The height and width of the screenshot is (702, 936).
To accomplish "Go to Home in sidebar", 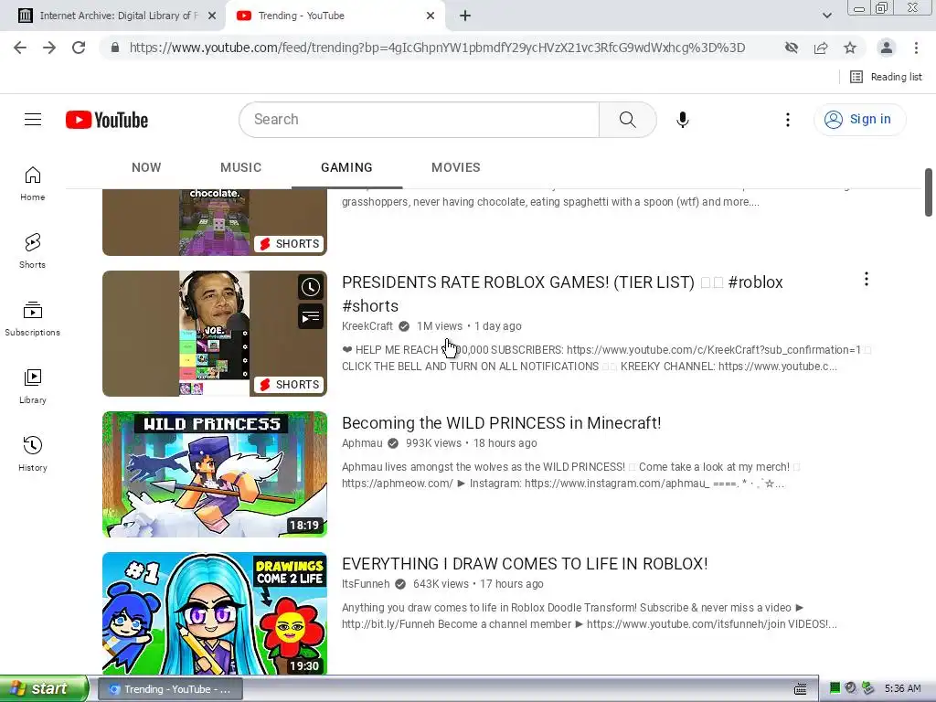I will click(33, 183).
